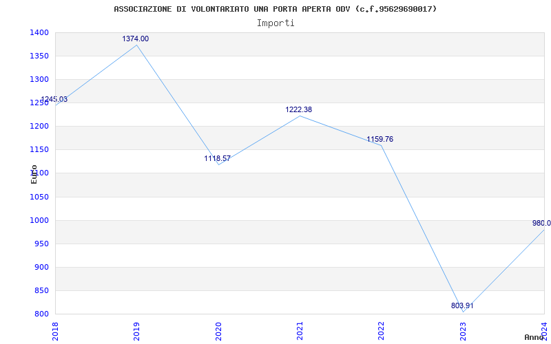Click the 2020 x-axis label
The width and height of the screenshot is (551, 344).
click(x=218, y=331)
